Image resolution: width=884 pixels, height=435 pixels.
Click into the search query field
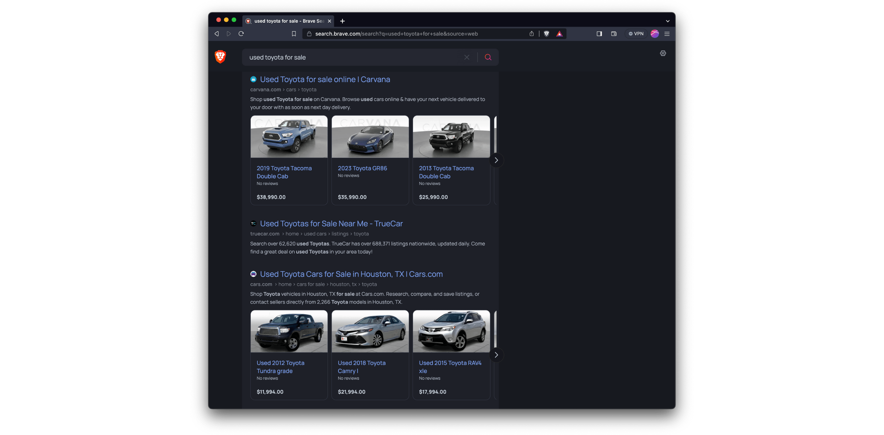pyautogui.click(x=353, y=57)
